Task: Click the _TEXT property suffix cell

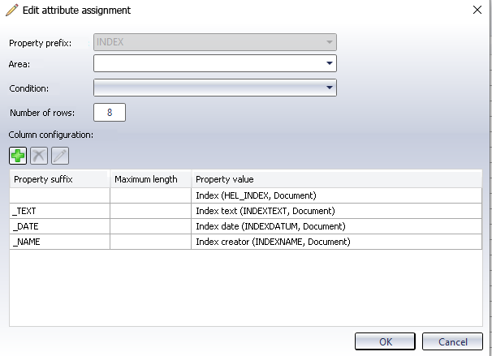Action: [x=59, y=211]
